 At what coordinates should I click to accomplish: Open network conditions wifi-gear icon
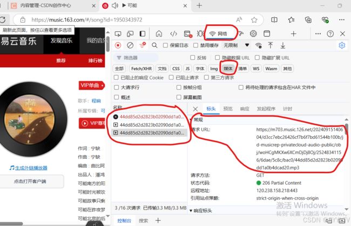tap(259, 45)
